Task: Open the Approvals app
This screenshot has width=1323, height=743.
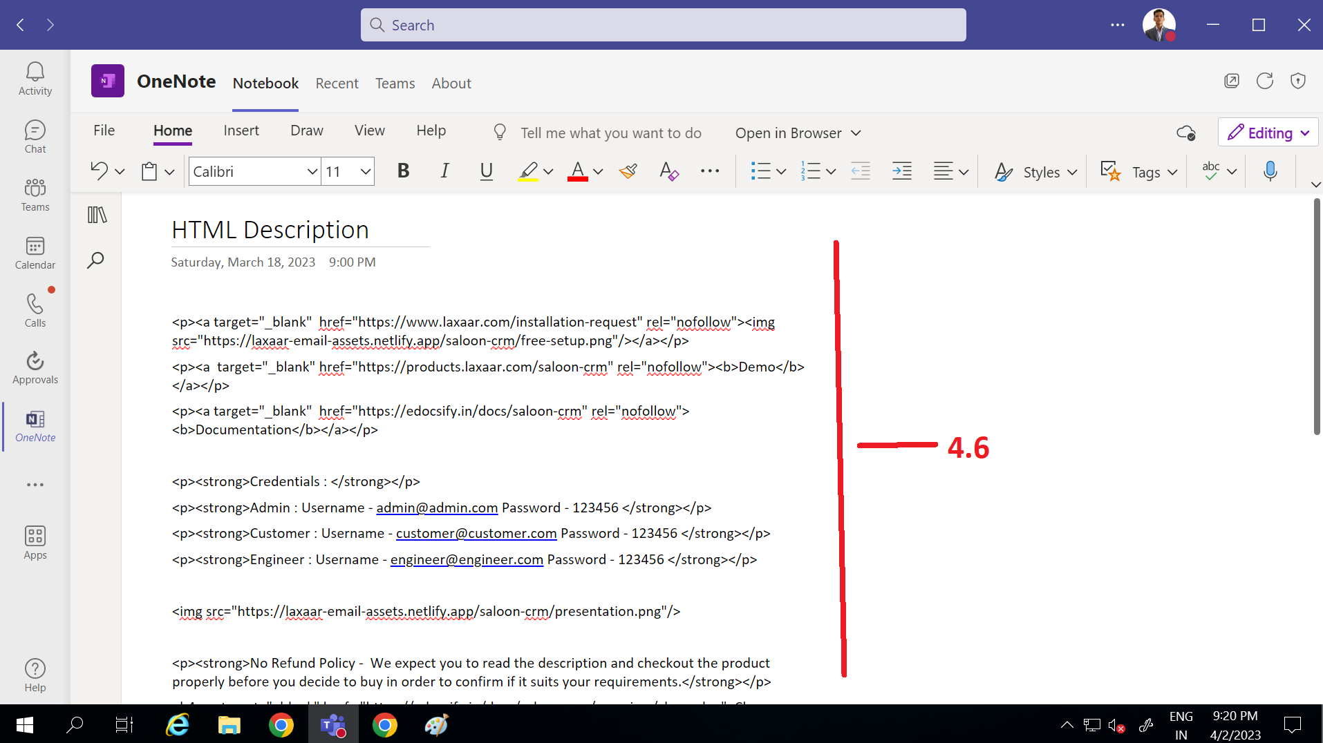Action: pyautogui.click(x=35, y=367)
